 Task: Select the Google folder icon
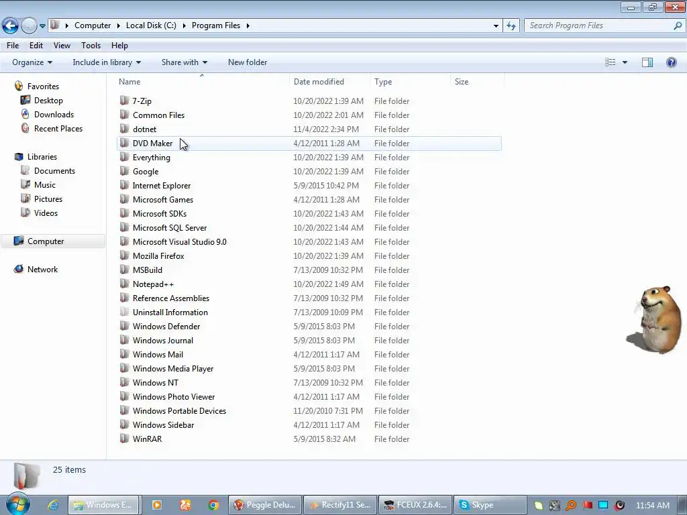[124, 171]
